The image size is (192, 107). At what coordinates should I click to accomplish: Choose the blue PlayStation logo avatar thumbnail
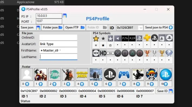(x=166, y=74)
